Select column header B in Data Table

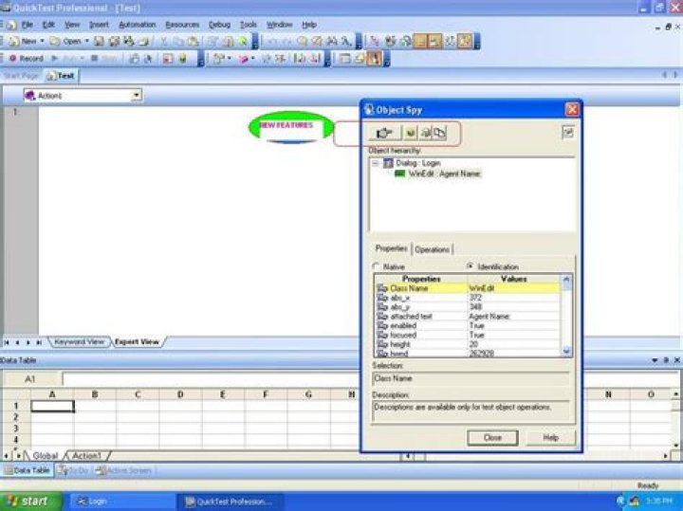coord(95,394)
